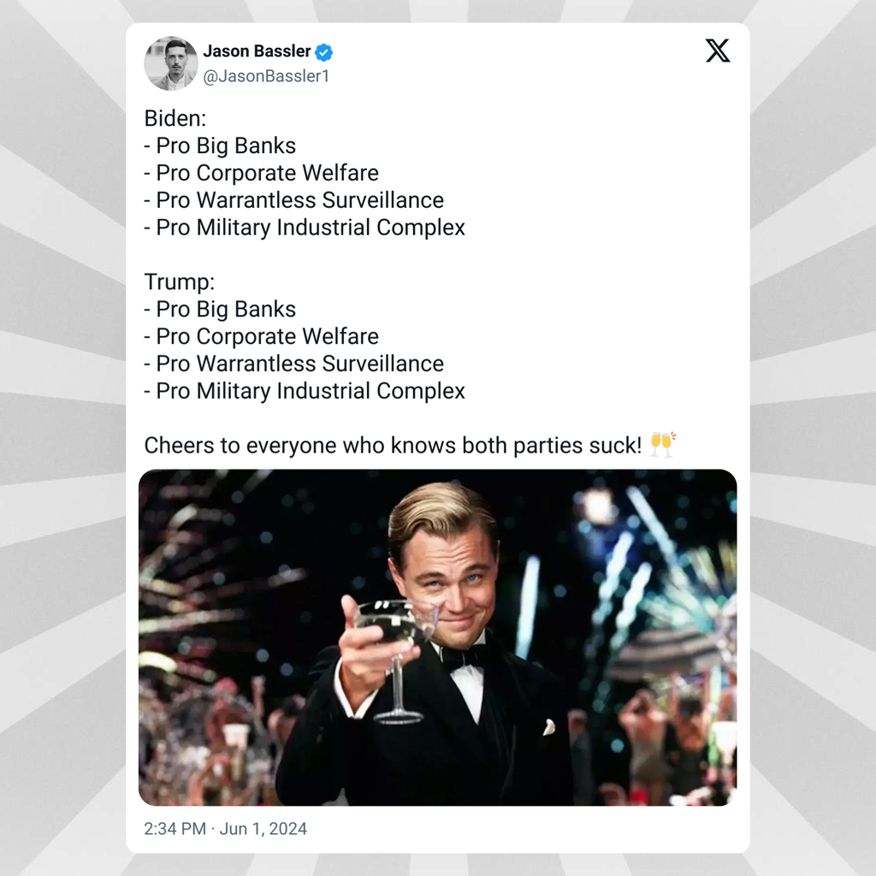The width and height of the screenshot is (876, 876).
Task: Click the blue verified badge
Action: pyautogui.click(x=324, y=52)
